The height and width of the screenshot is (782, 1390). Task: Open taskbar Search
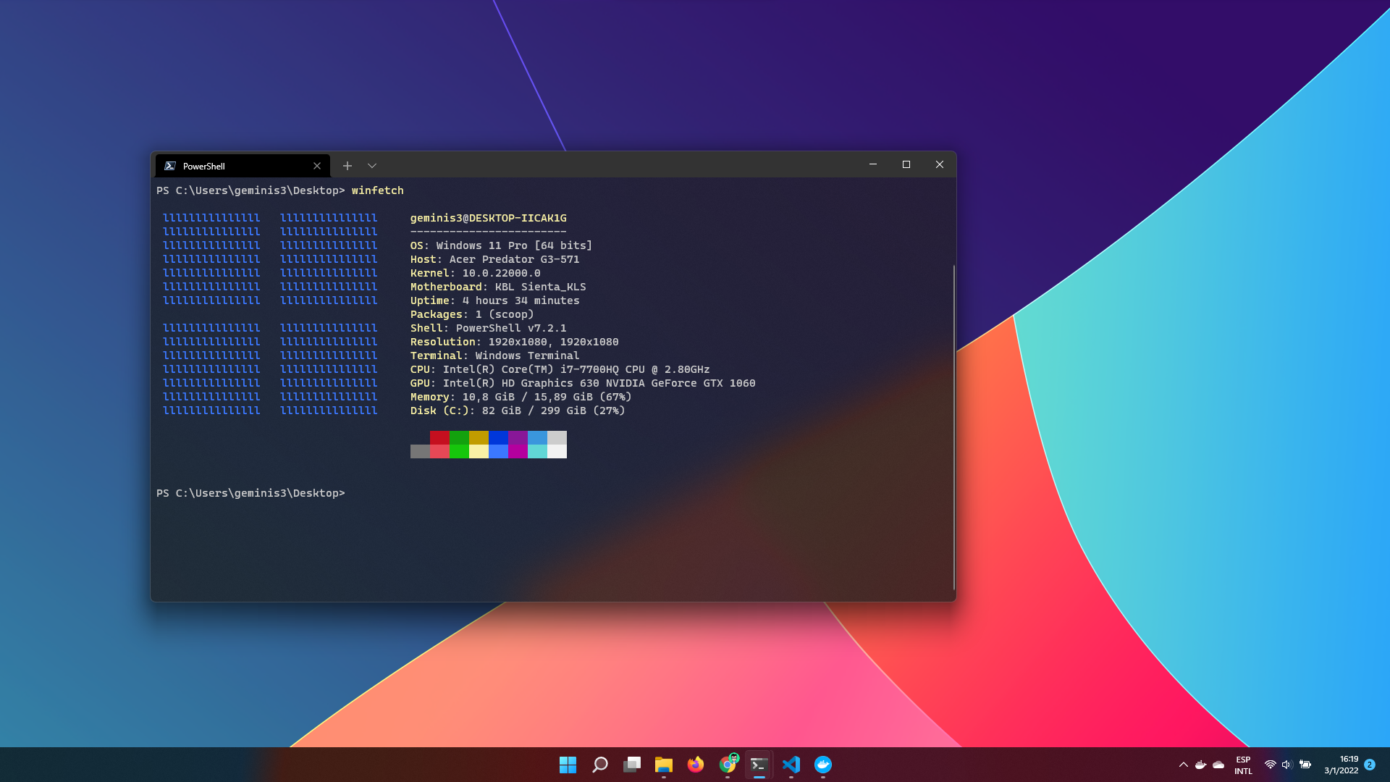coord(599,765)
